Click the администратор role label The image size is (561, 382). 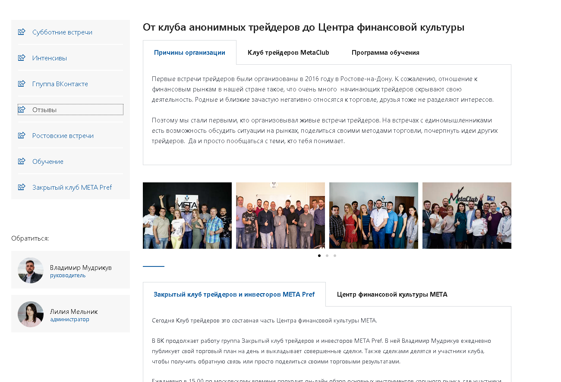69,319
